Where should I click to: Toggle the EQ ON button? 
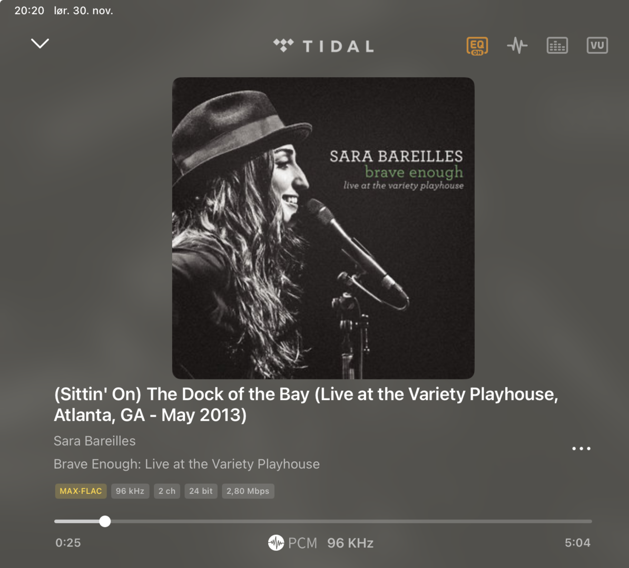(x=477, y=46)
